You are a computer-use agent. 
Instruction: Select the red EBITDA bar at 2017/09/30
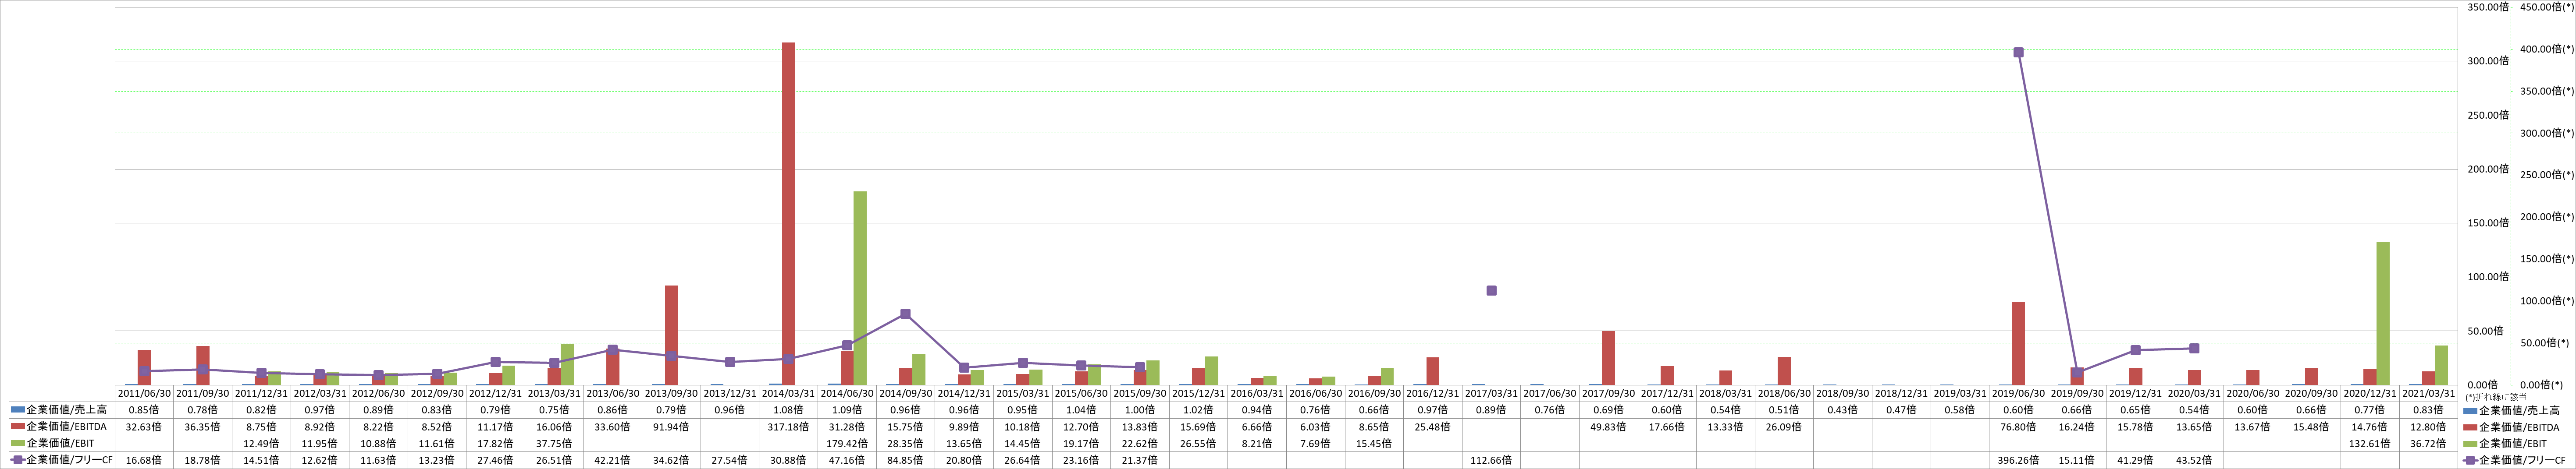pos(1608,357)
